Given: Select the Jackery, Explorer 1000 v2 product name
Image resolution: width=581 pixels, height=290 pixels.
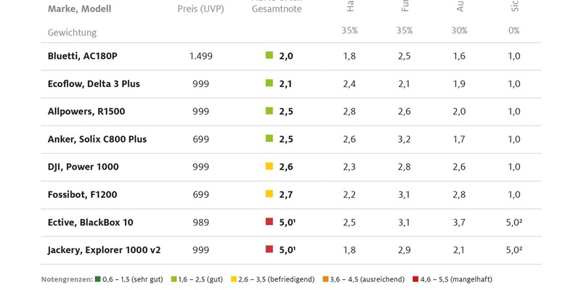Looking at the screenshot, I should [x=104, y=250].
